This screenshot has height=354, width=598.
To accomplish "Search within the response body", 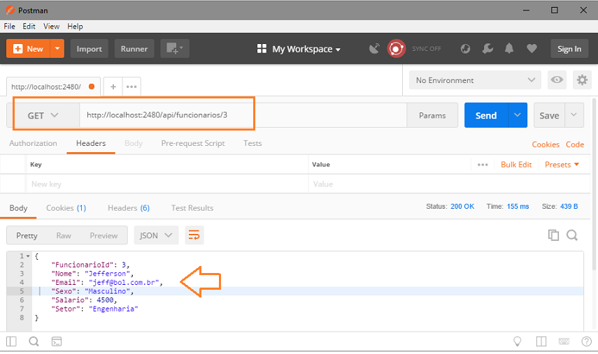I will pos(572,235).
